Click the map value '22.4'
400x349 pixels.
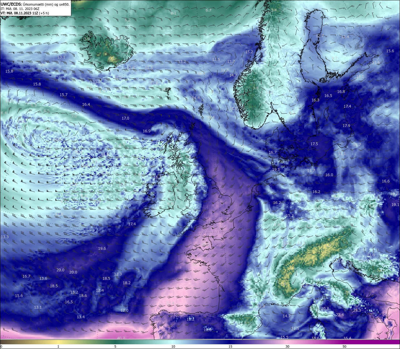340,315
